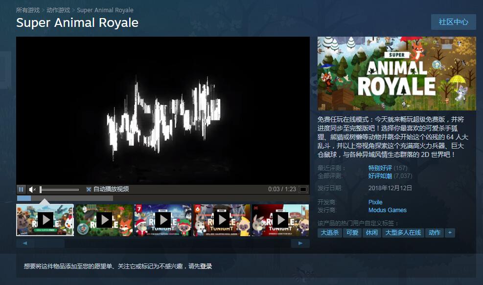Open publisher Modus Games link
483x285 pixels.
click(388, 210)
